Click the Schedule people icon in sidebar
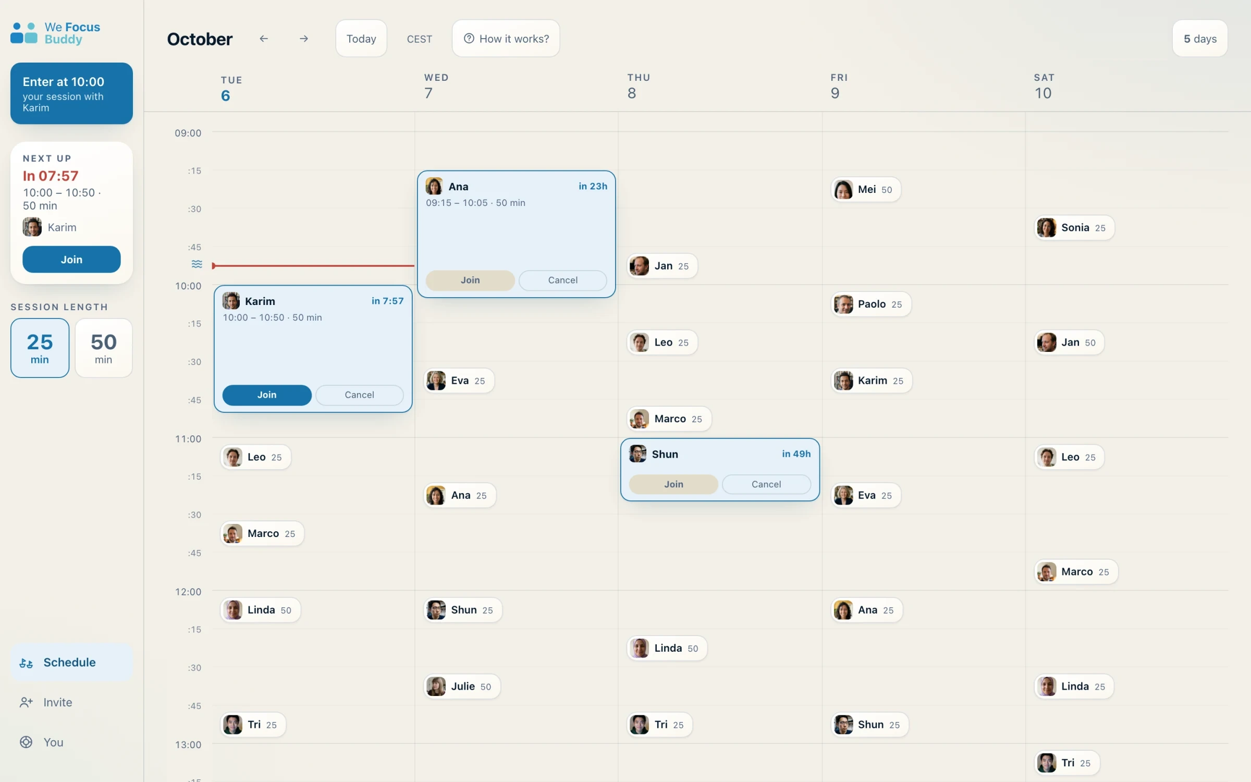Viewport: 1251px width, 782px height. pos(26,663)
